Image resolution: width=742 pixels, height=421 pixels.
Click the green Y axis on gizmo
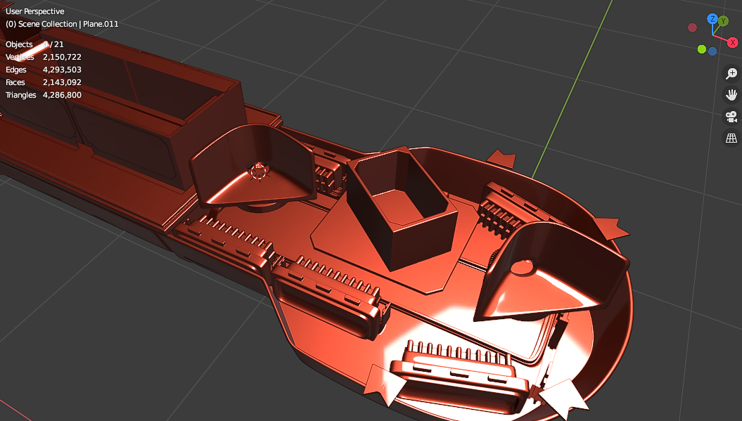[724, 21]
